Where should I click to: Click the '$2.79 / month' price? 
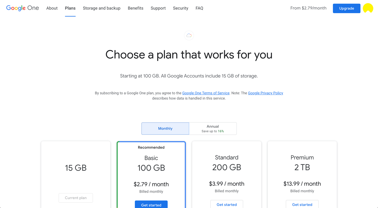tap(151, 184)
